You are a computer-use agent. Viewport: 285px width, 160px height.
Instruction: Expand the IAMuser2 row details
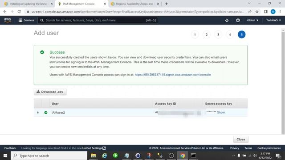(x=38, y=112)
